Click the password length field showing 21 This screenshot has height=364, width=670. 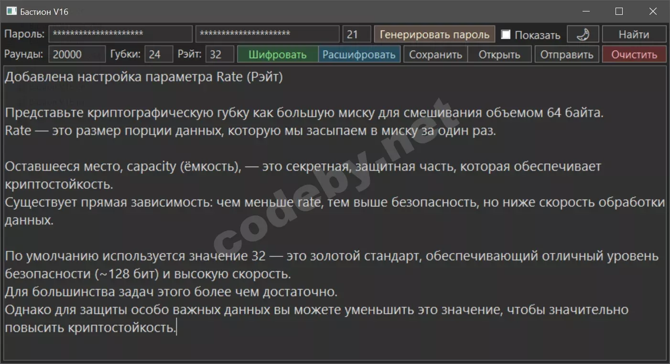point(357,34)
